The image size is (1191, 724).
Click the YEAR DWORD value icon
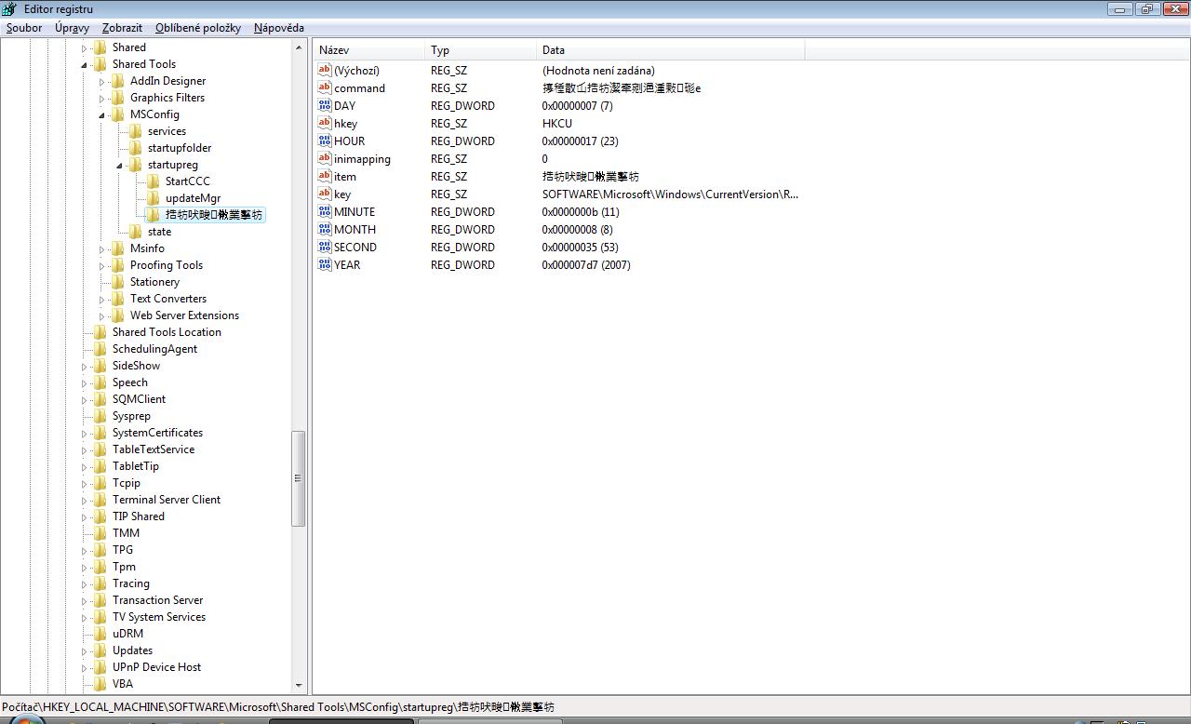click(325, 265)
